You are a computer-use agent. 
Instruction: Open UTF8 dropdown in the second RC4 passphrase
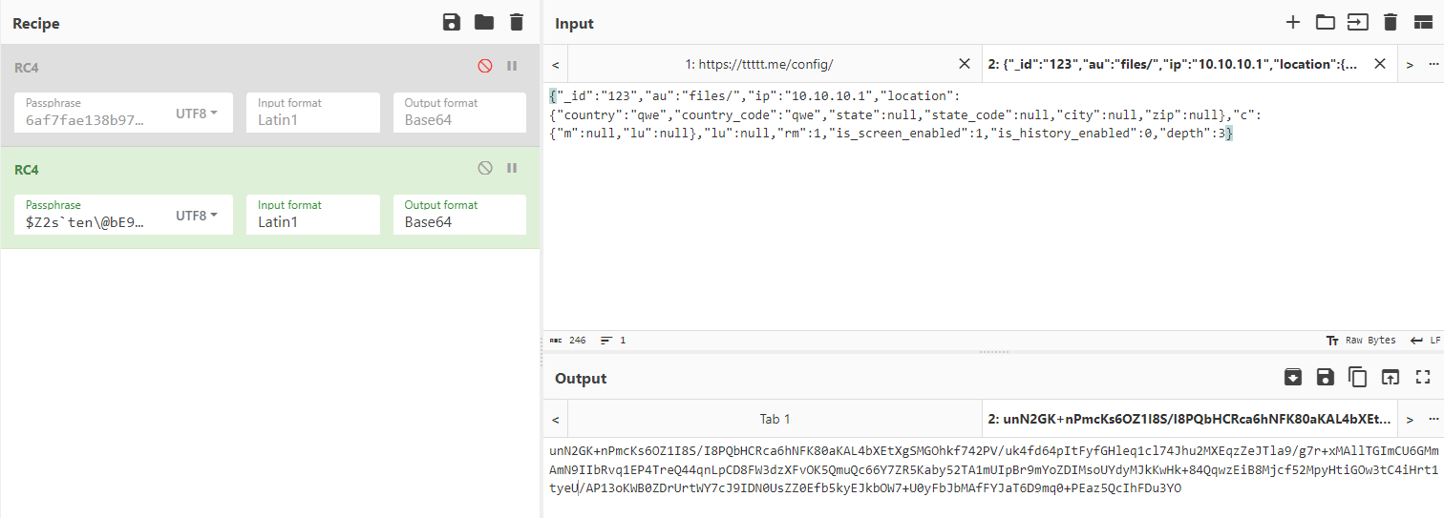(197, 216)
